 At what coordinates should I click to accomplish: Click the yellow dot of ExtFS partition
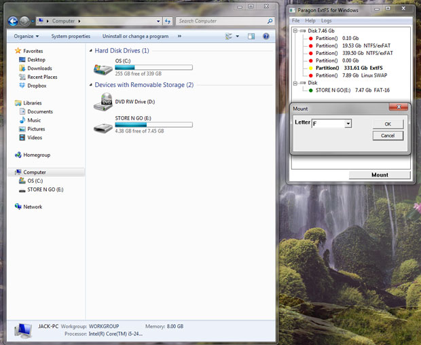pyautogui.click(x=310, y=68)
